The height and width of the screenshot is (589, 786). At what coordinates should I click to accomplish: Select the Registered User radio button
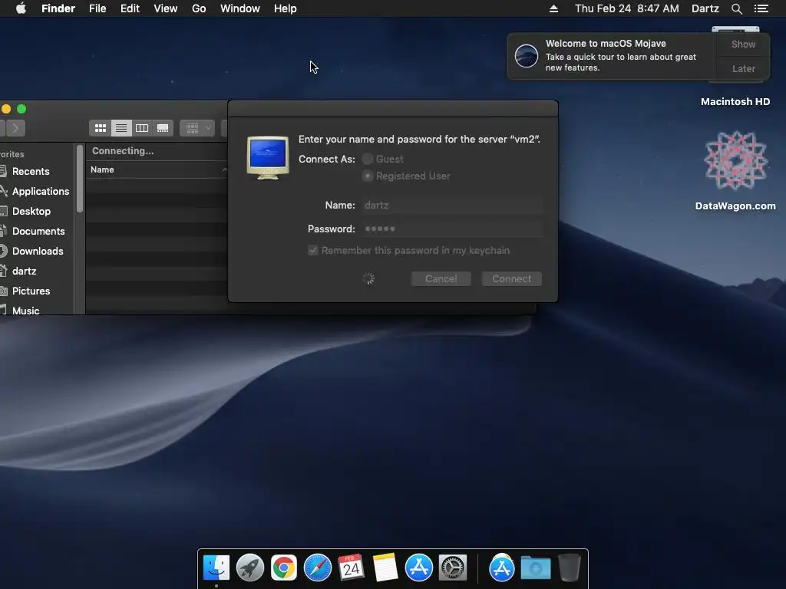click(368, 176)
